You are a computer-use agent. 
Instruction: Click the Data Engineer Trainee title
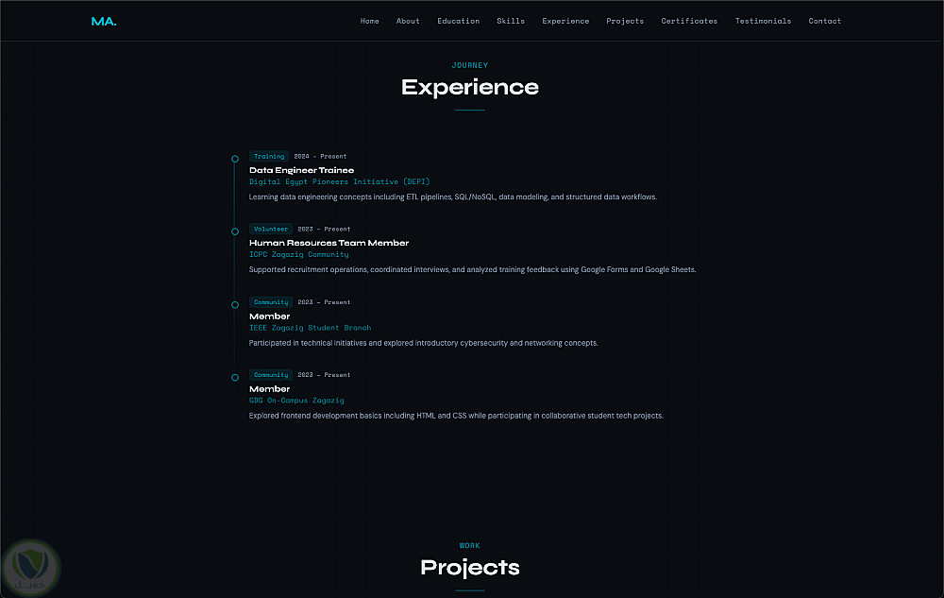coord(302,170)
